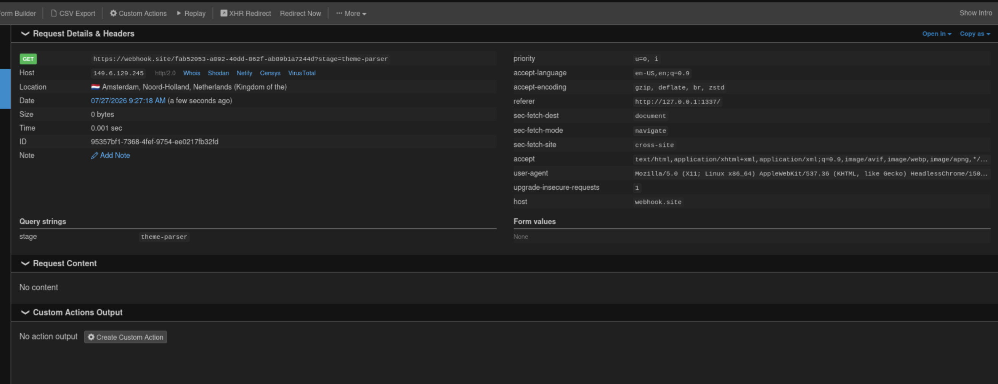Click the webhook request URL
The image size is (998, 384).
pos(240,59)
